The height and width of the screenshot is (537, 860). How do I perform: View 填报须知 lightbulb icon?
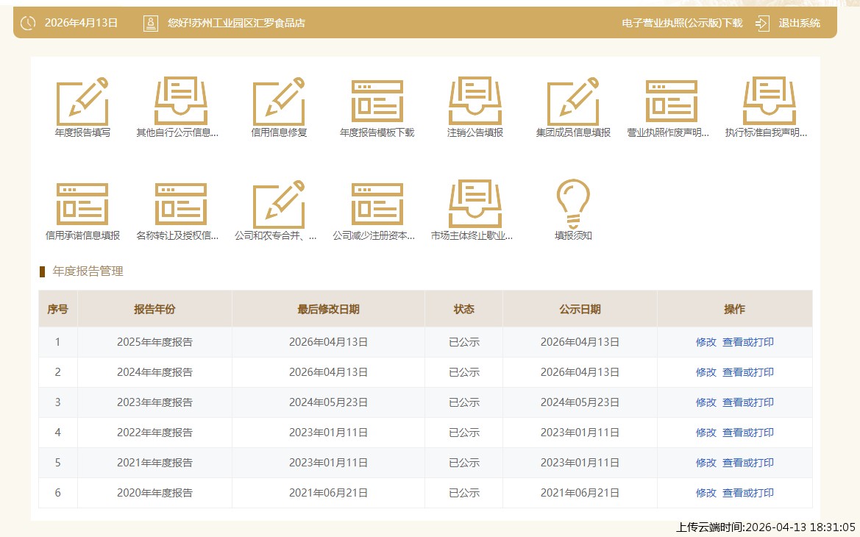pyautogui.click(x=573, y=203)
